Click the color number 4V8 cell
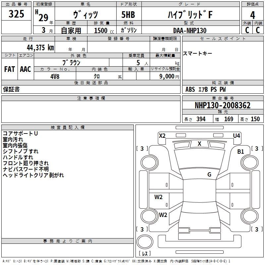This screenshot has height=265, width=265. click(x=55, y=76)
